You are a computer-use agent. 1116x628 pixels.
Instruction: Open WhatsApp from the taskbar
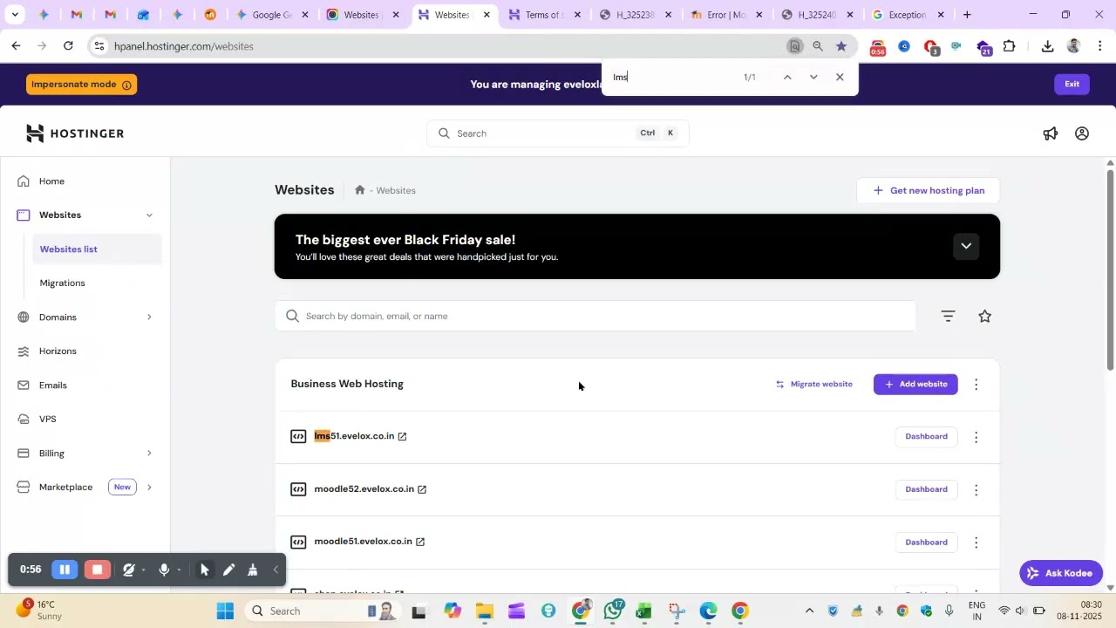pyautogui.click(x=613, y=611)
